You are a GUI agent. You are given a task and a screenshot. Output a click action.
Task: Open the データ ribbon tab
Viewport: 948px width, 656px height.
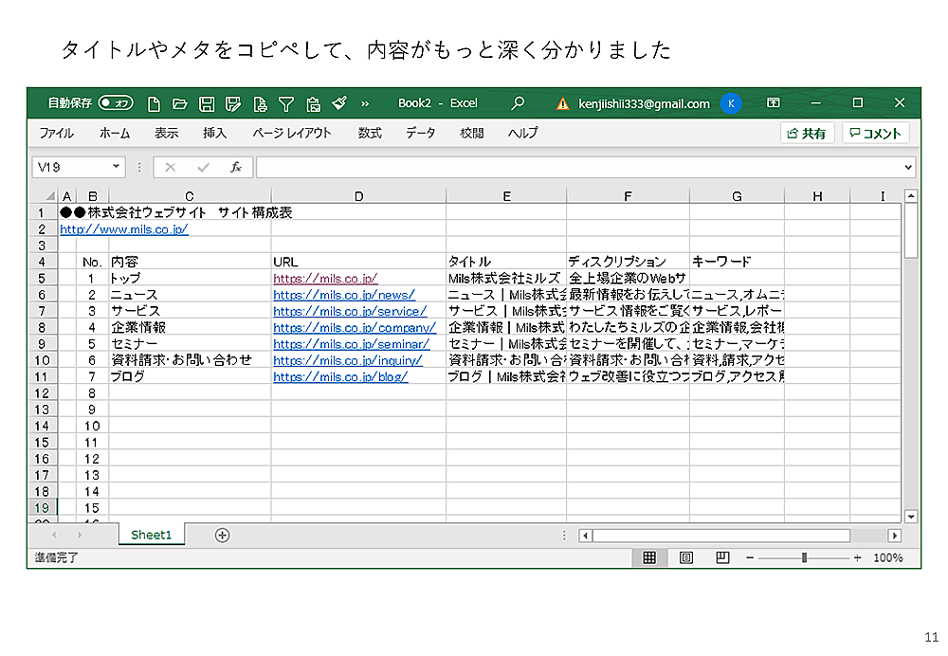[421, 134]
